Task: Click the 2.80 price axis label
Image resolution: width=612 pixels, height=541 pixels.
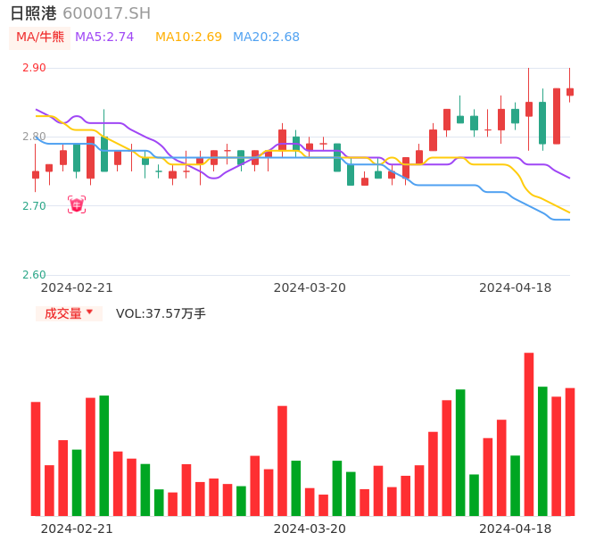Action: click(x=34, y=137)
